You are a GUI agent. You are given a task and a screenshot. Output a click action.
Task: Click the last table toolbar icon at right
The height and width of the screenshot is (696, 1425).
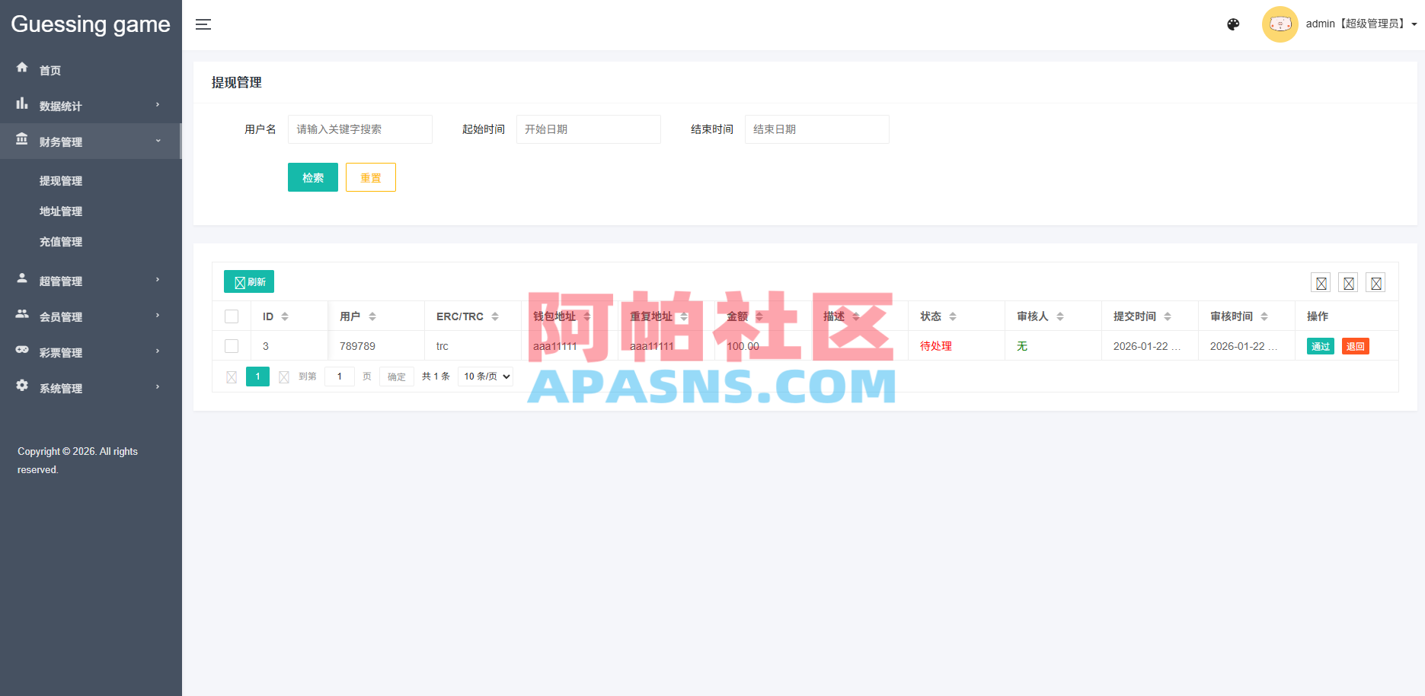coord(1375,283)
